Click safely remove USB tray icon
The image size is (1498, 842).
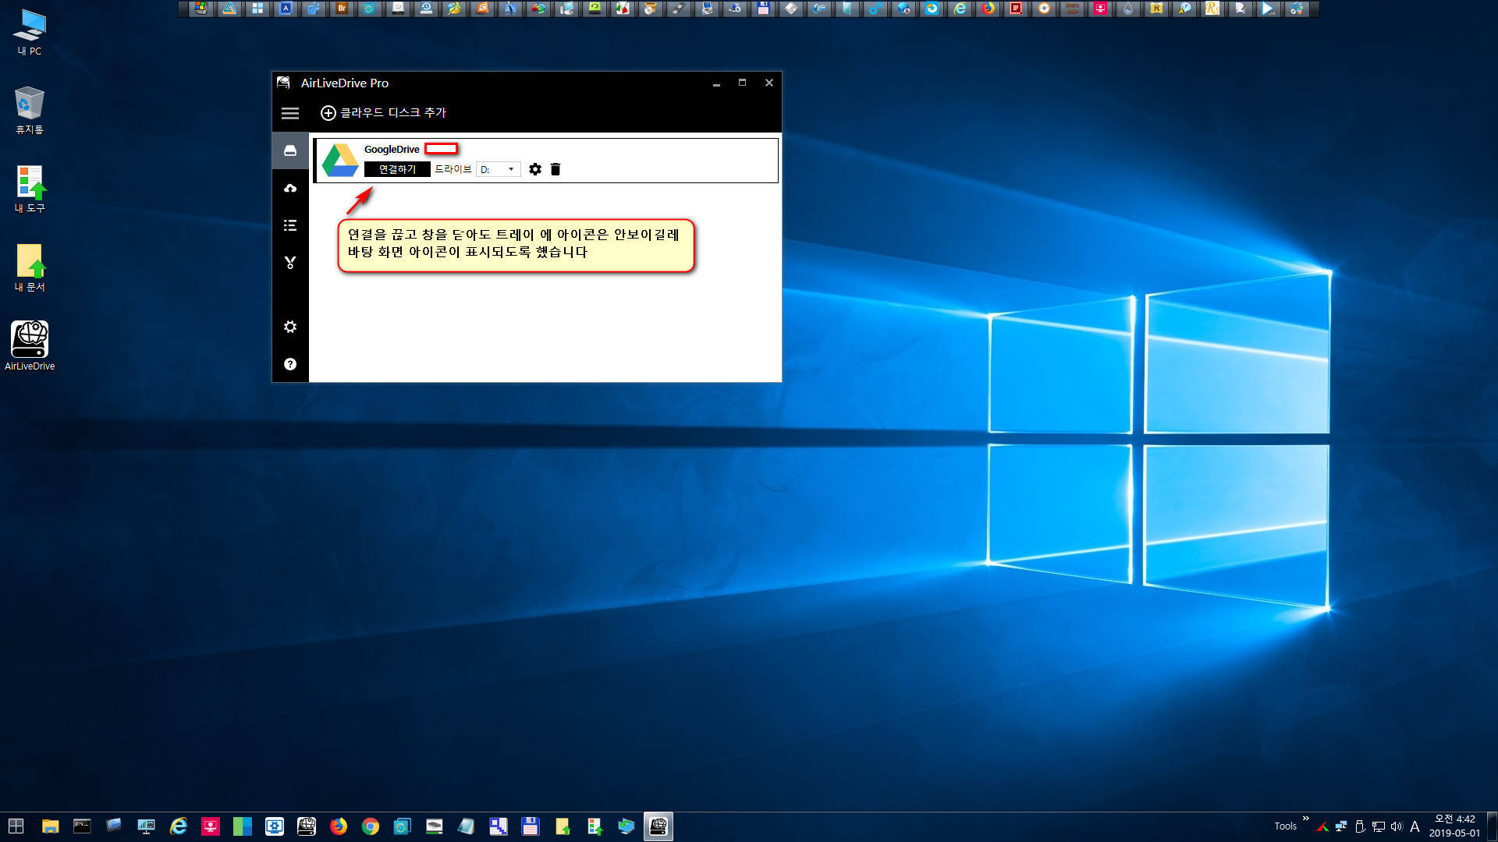[1360, 826]
